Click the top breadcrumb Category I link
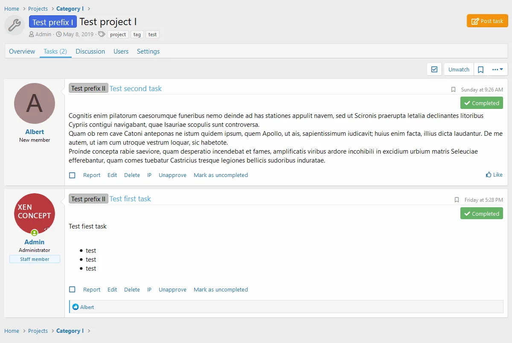The height and width of the screenshot is (343, 512). (x=70, y=9)
